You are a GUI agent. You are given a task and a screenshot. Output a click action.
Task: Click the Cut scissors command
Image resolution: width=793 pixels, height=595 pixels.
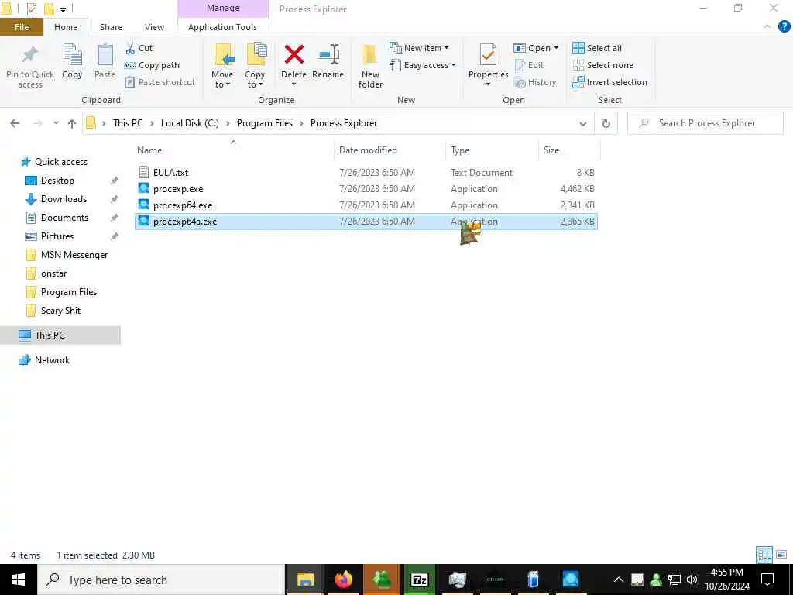139,48
